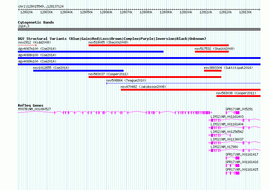Open the dgv4067n100 (Coe2014) variant label
Image resolution: width=269 pixels, height=190 pixels.
coord(37,49)
